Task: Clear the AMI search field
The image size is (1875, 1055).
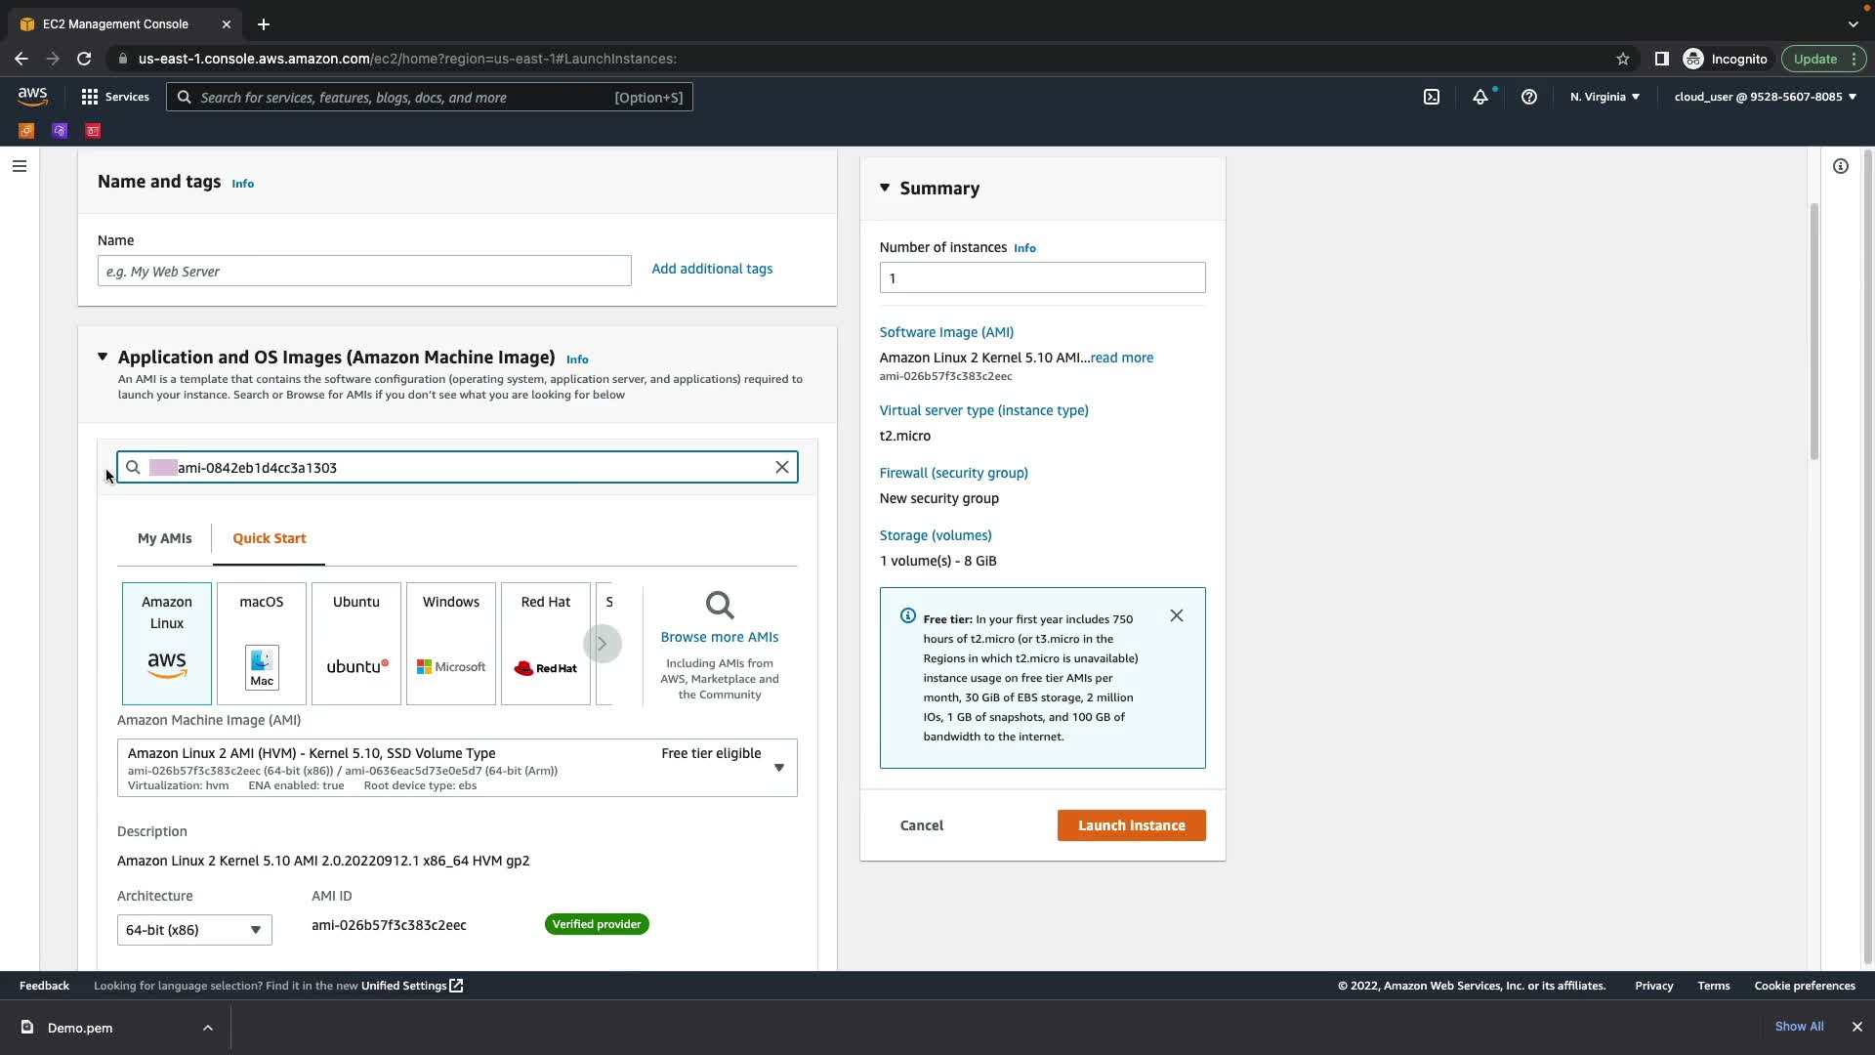Action: [x=782, y=467]
